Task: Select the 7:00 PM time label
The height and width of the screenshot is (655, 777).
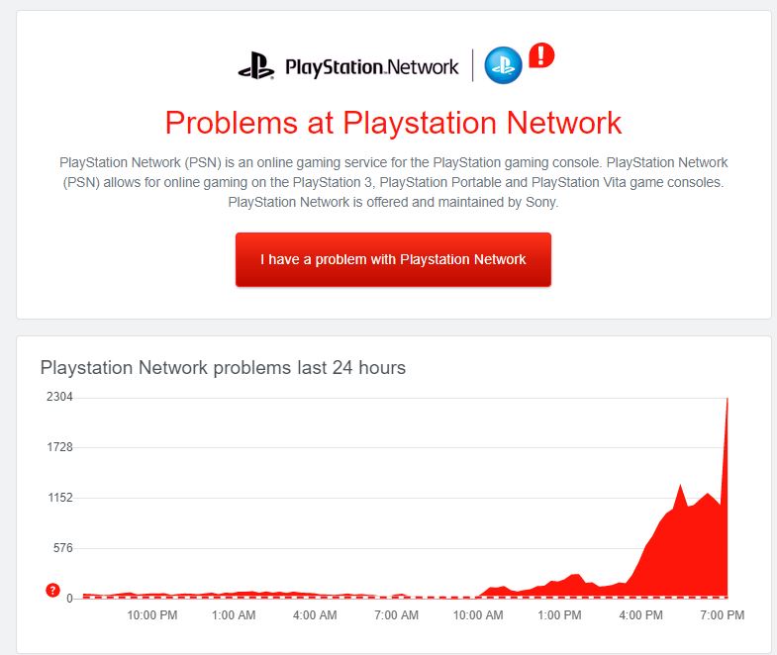Action: pos(722,615)
